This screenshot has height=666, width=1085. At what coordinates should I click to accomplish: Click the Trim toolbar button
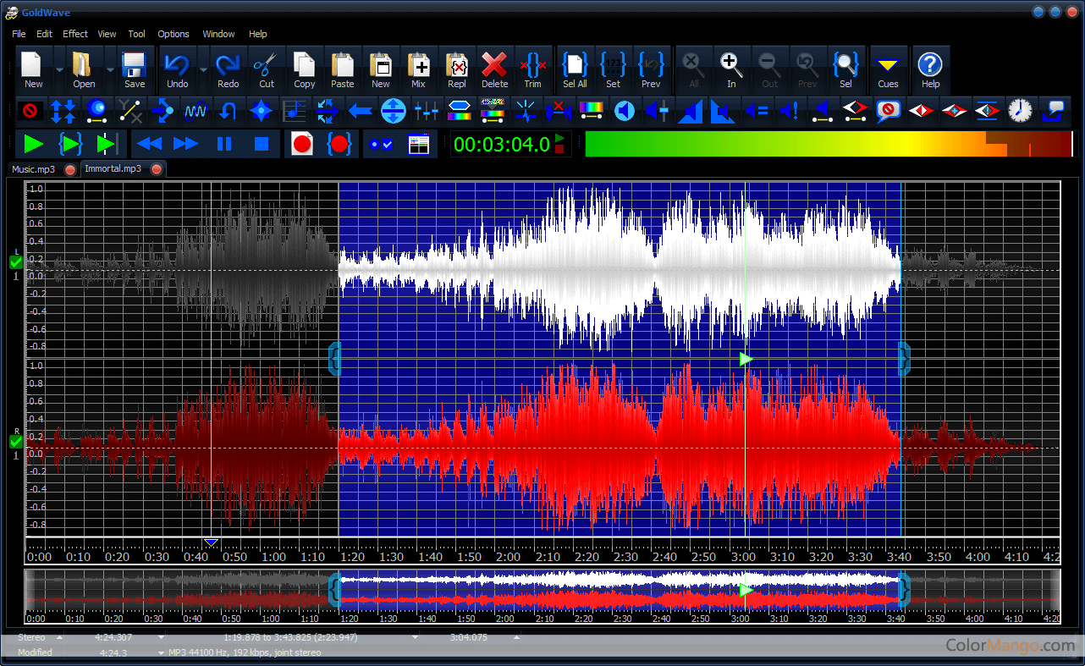coord(532,69)
